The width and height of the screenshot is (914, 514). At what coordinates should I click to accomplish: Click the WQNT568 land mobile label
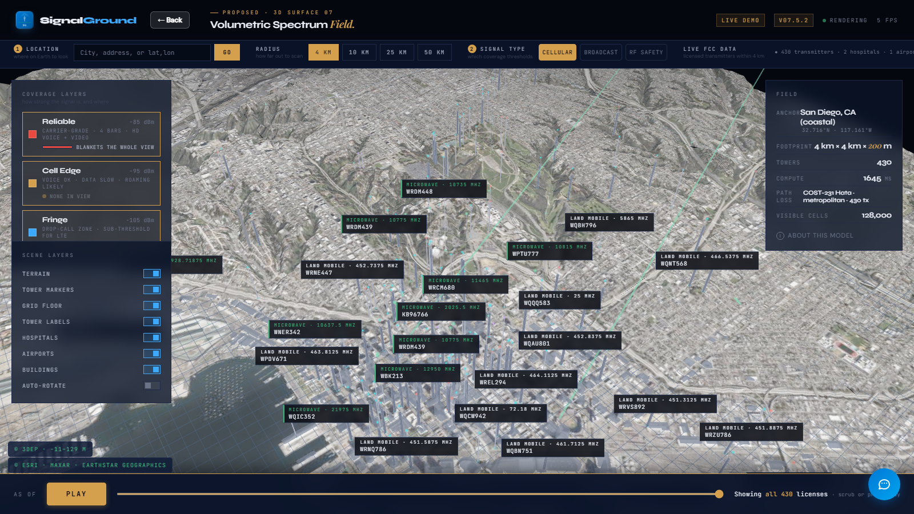[x=707, y=260]
